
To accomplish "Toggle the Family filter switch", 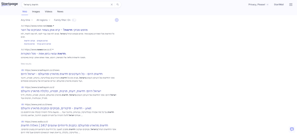I will point(74,20).
